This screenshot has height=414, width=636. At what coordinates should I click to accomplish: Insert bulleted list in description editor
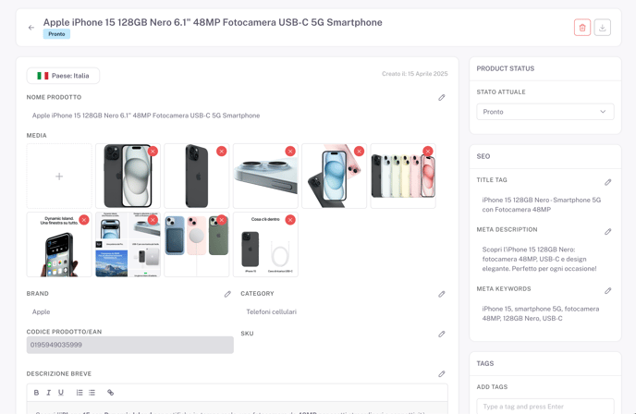coord(92,393)
